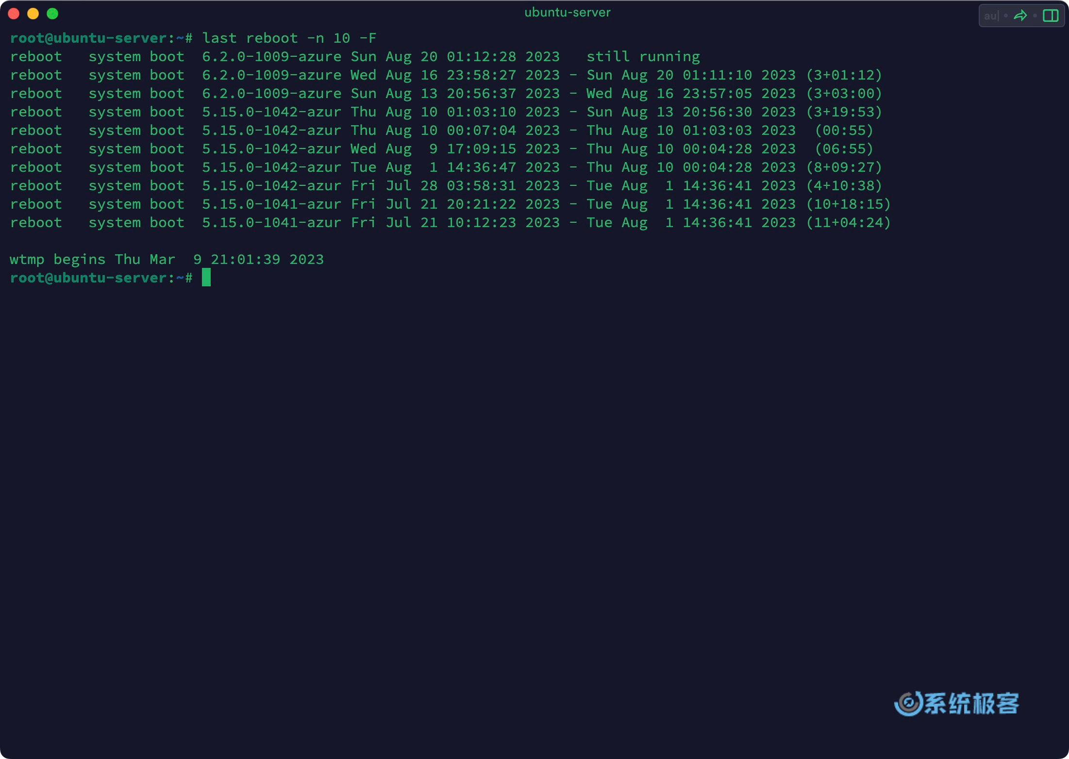Image resolution: width=1069 pixels, height=759 pixels.
Task: Minimize the window with the yellow button
Action: coord(33,14)
